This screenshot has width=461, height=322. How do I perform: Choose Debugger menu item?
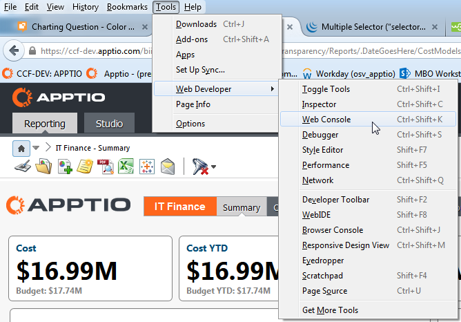click(x=368, y=135)
